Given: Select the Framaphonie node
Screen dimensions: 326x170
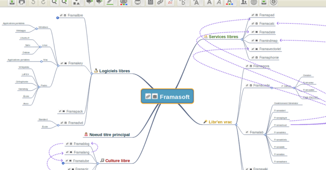Looking at the screenshot, I should [269, 57].
